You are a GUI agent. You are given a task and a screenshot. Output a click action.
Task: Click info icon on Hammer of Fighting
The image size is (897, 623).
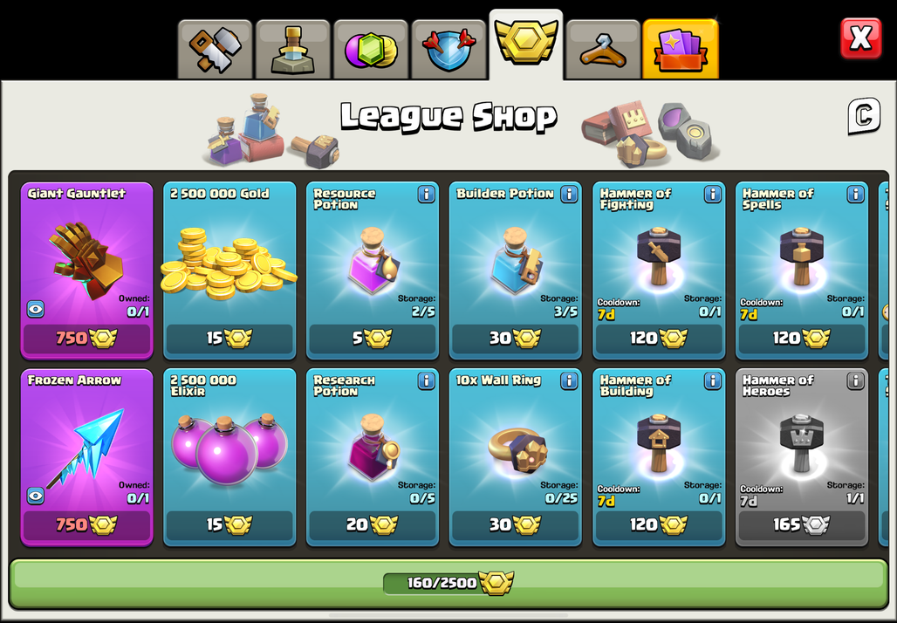712,195
